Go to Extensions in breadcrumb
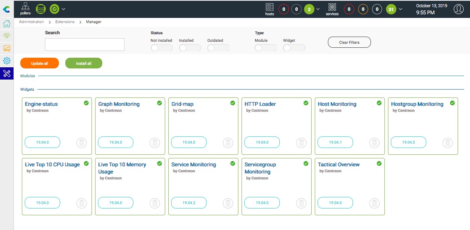This screenshot has height=230, width=470. tap(65, 22)
